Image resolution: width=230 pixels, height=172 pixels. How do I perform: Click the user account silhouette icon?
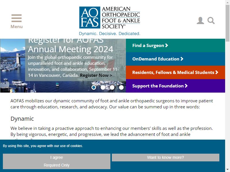point(200,20)
